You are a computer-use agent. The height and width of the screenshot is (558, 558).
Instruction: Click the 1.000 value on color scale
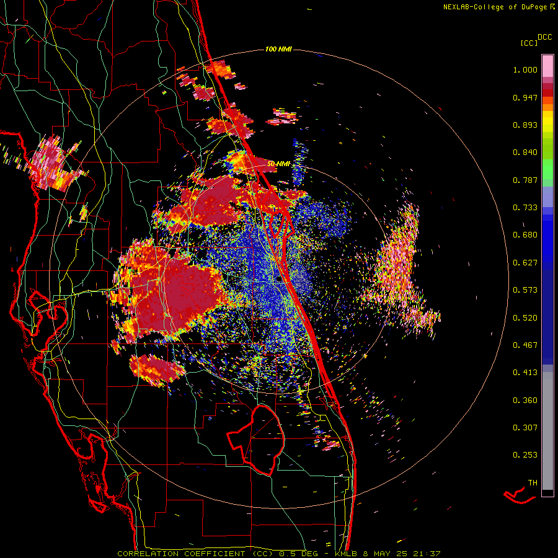pyautogui.click(x=525, y=69)
